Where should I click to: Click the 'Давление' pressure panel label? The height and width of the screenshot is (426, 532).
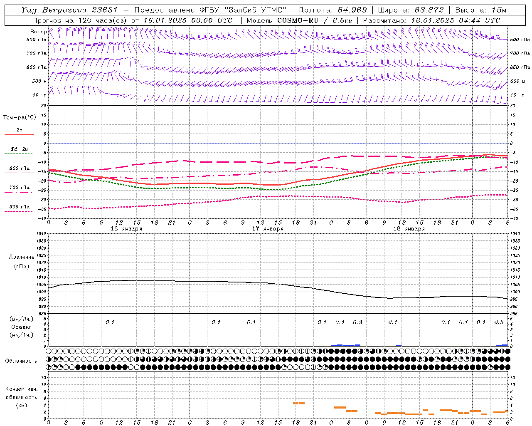(x=22, y=257)
